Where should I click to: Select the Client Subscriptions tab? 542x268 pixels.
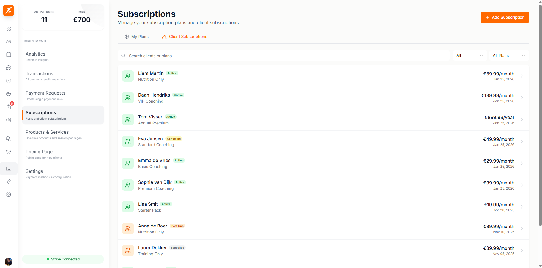coord(184,37)
